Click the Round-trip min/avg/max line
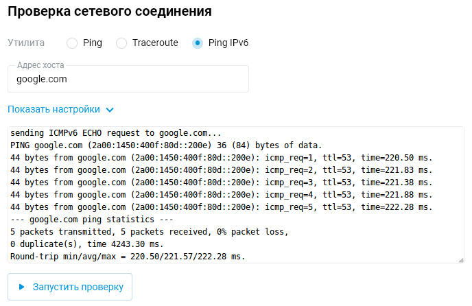 pos(128,257)
